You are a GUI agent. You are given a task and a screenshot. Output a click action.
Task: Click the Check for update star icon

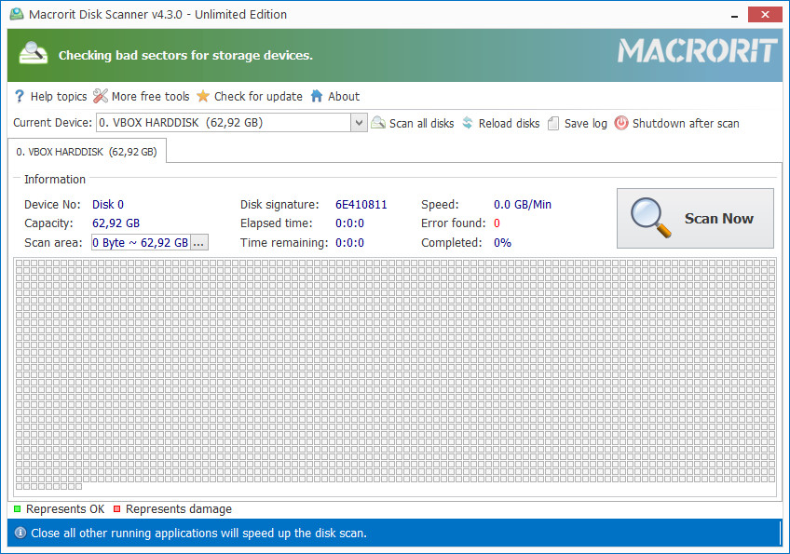point(203,97)
